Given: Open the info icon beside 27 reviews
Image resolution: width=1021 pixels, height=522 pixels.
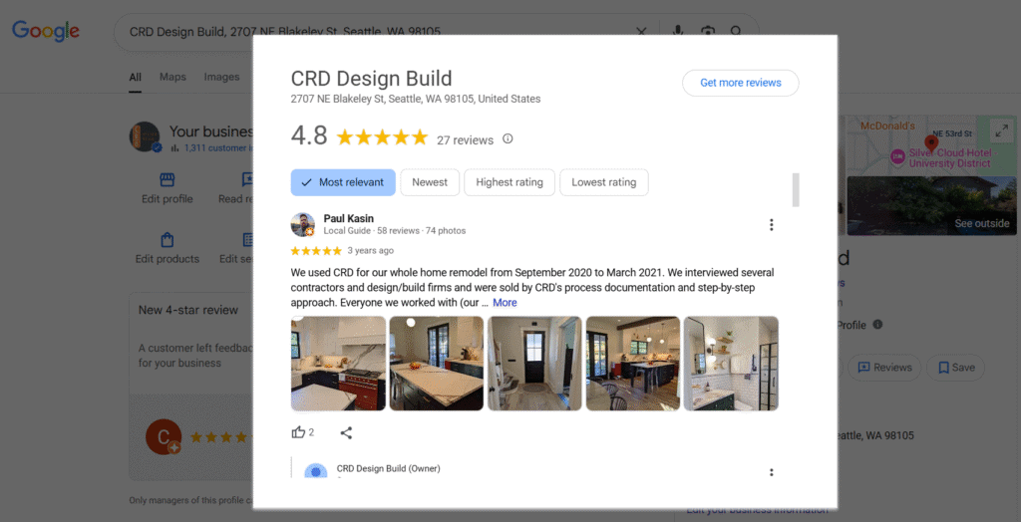Looking at the screenshot, I should tap(508, 138).
